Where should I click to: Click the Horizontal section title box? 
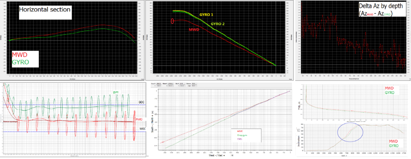coord(45,12)
